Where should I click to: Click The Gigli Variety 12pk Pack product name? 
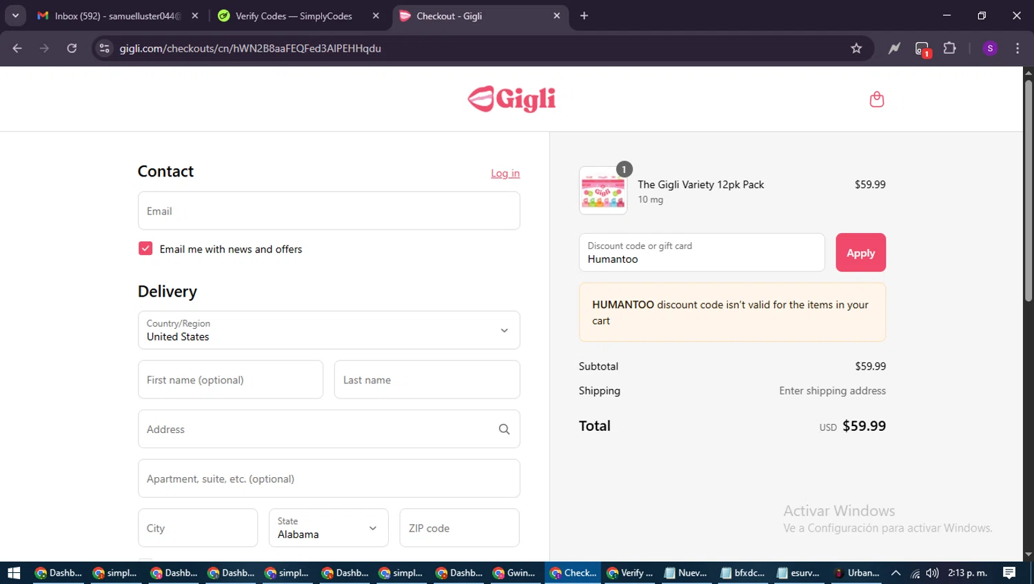click(701, 185)
